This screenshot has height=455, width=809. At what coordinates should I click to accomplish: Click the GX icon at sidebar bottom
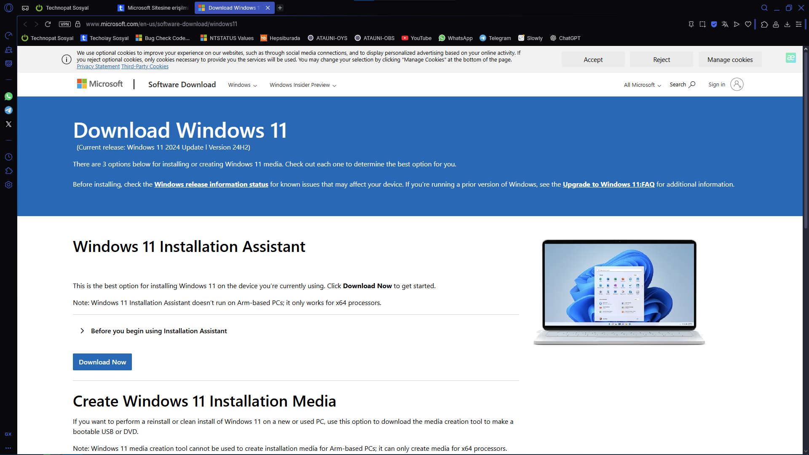coord(8,434)
